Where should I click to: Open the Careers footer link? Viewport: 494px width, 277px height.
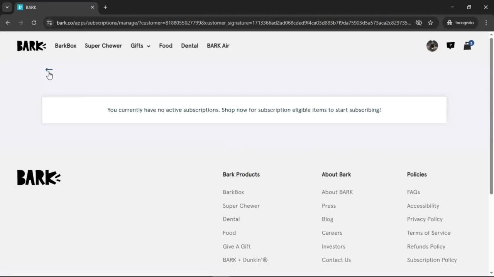click(x=332, y=233)
